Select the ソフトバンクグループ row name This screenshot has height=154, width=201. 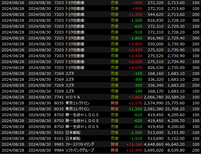pos(80,150)
